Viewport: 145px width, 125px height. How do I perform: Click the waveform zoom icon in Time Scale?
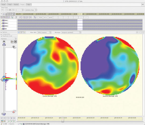13,10
